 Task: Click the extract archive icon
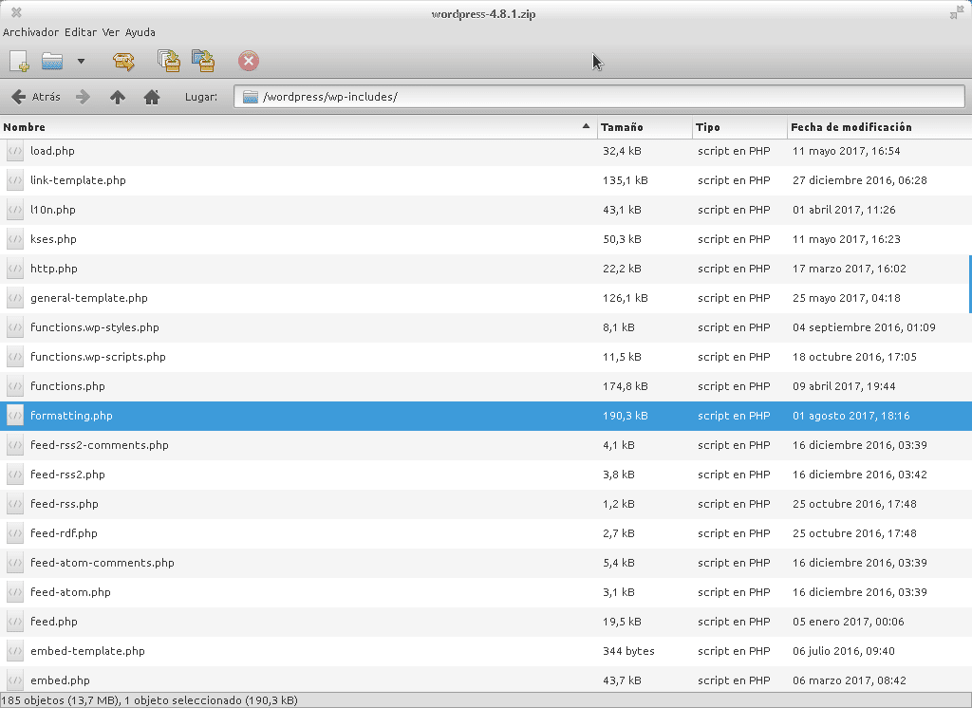tap(123, 62)
